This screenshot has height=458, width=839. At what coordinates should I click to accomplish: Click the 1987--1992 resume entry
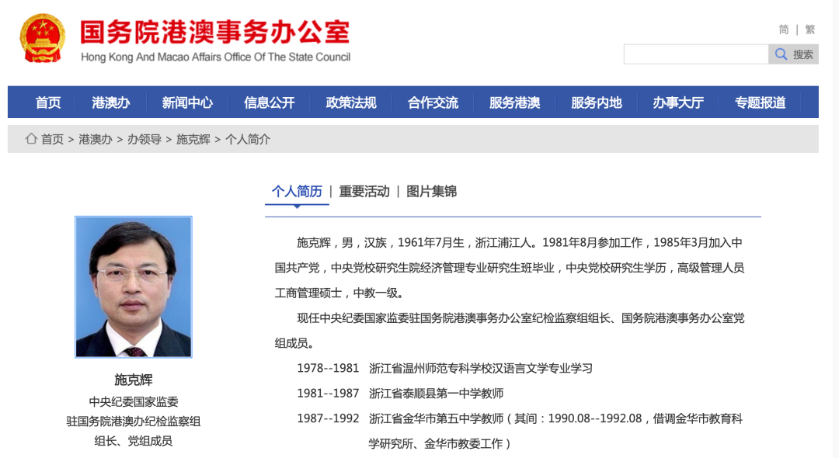pyautogui.click(x=520, y=431)
